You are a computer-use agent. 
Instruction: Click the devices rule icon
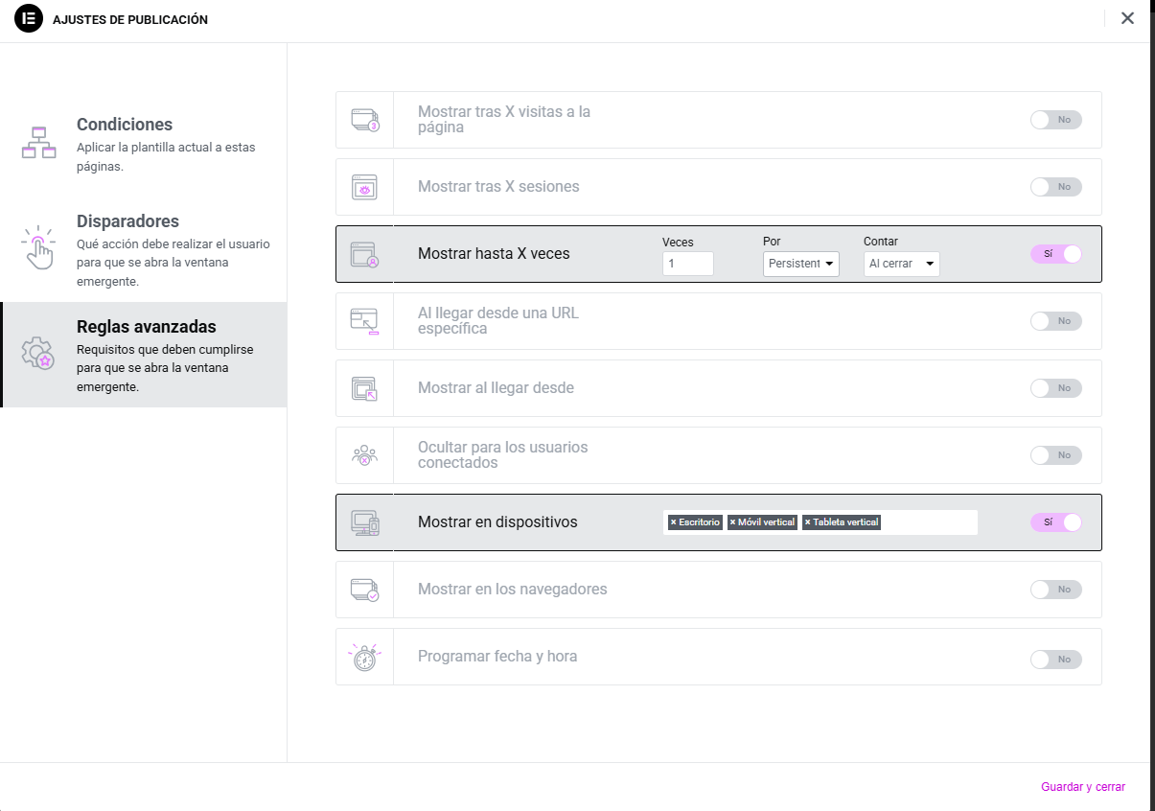coord(364,522)
